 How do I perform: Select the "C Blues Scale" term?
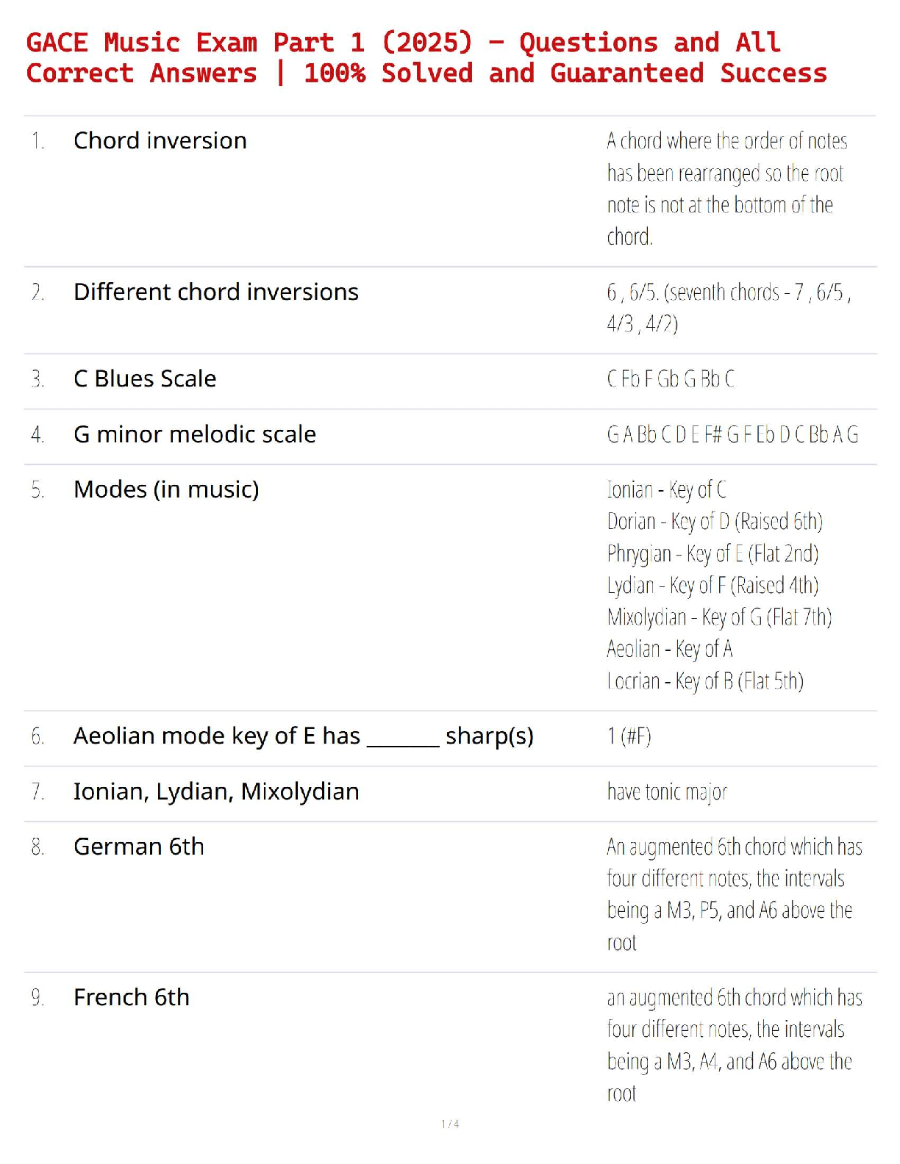click(x=145, y=378)
